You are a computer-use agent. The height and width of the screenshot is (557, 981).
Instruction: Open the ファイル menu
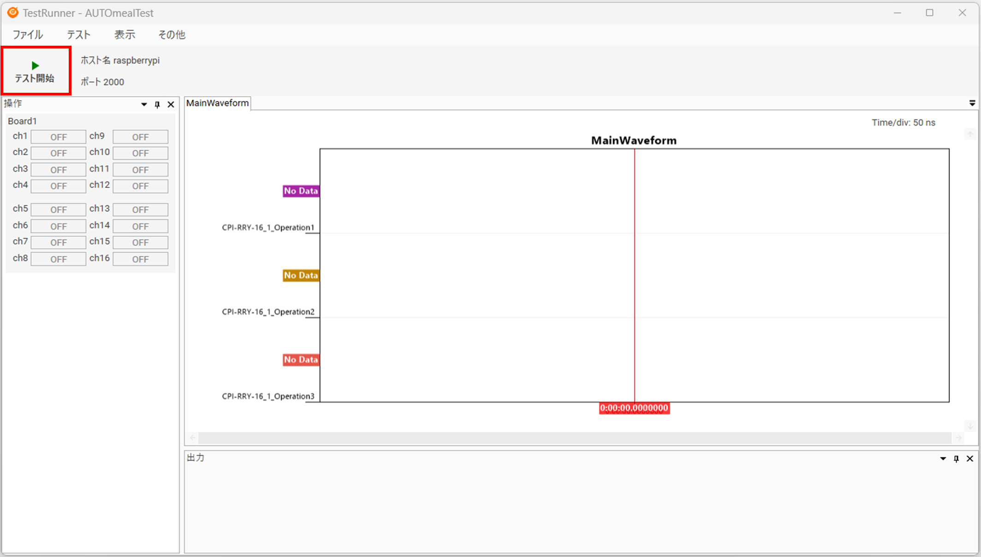[28, 35]
